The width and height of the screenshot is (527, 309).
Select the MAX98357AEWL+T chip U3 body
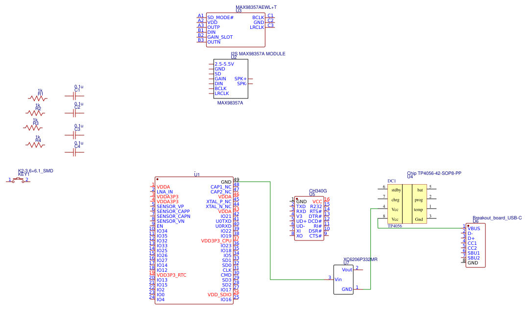pyautogui.click(x=236, y=30)
